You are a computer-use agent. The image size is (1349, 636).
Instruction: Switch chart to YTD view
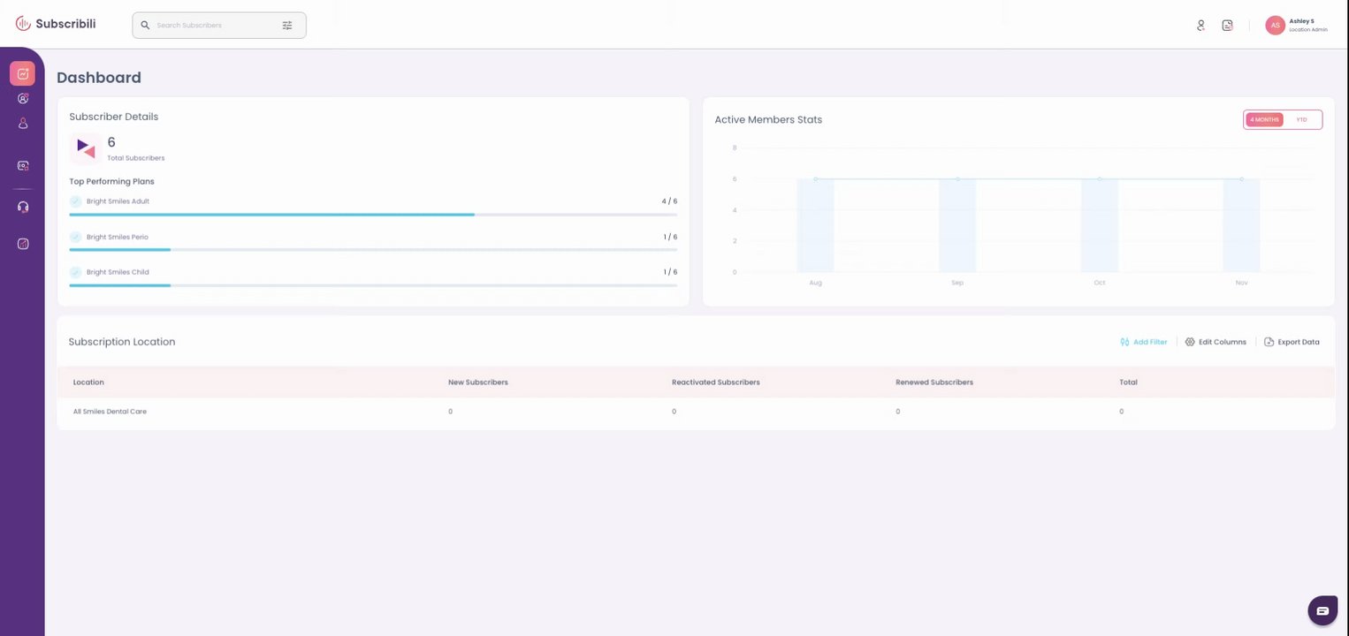click(x=1301, y=119)
